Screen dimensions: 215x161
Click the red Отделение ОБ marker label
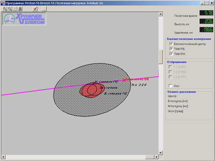(x=137, y=79)
